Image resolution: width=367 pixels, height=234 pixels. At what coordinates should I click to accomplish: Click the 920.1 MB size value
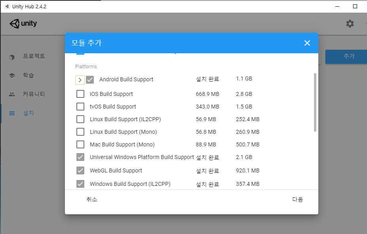247,170
